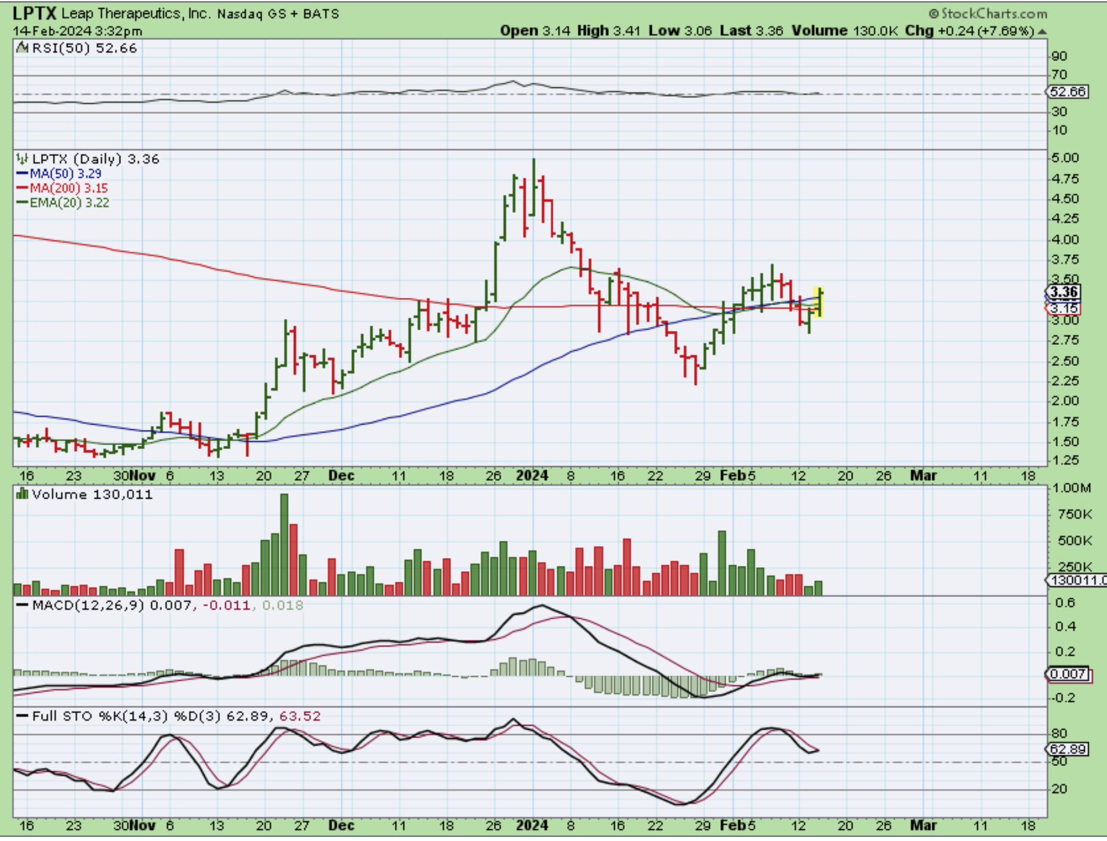This screenshot has width=1107, height=841.
Task: Click the Chg +0.24 (+7.69%) value
Action: tap(970, 31)
